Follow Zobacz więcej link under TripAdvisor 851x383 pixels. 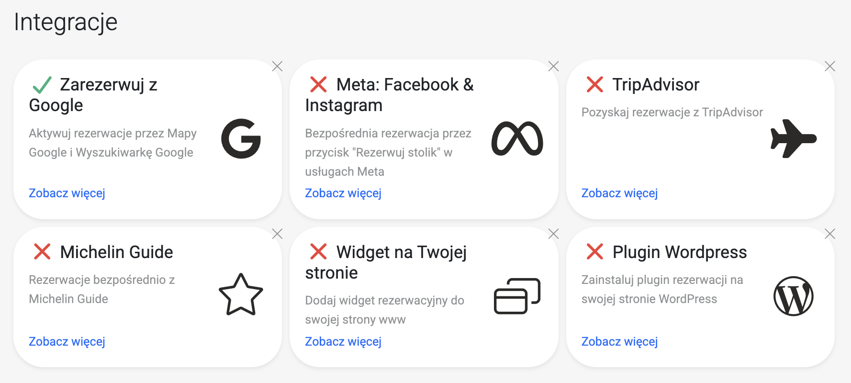(619, 193)
